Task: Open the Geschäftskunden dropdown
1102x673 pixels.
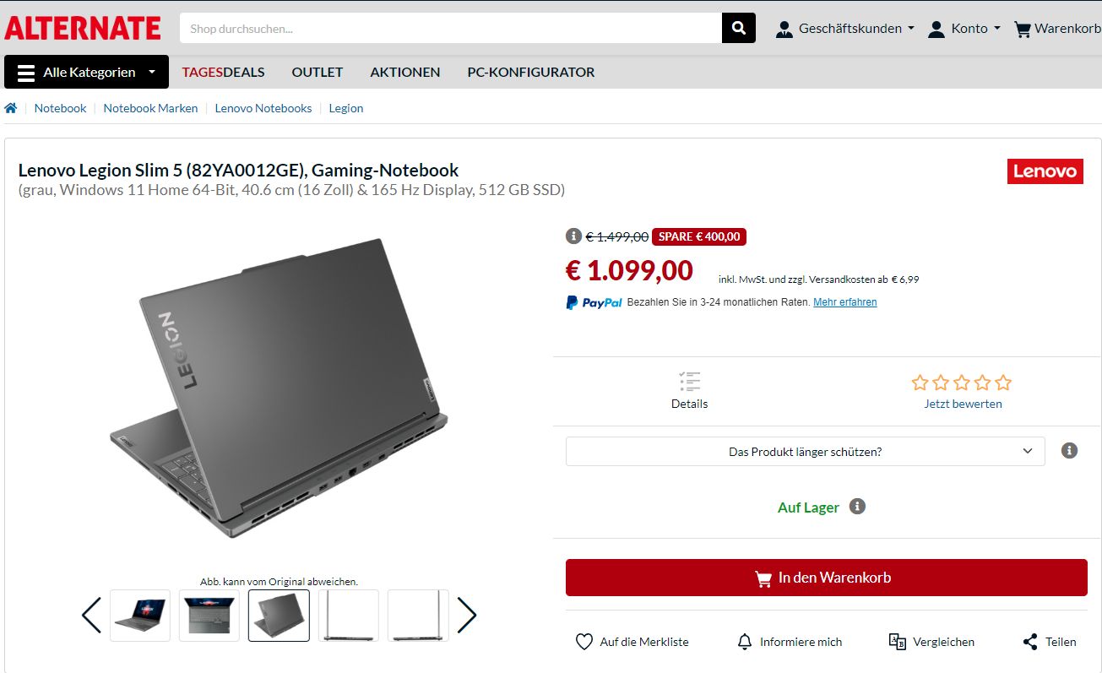Action: [x=845, y=28]
